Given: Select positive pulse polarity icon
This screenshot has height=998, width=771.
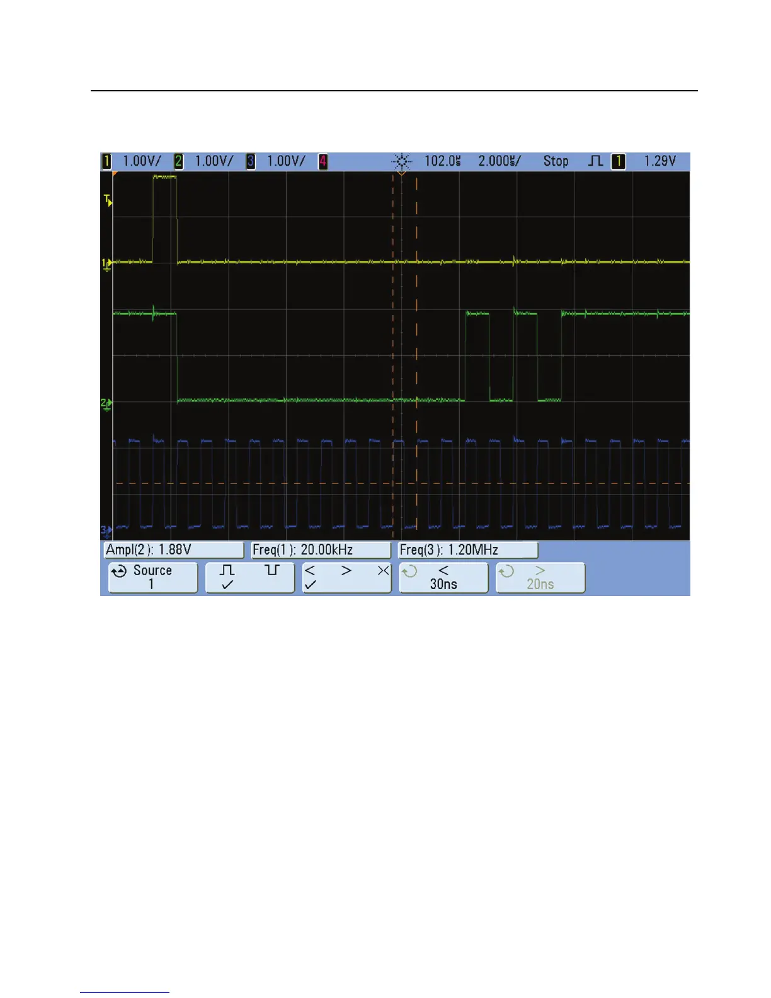Looking at the screenshot, I should point(227,570).
